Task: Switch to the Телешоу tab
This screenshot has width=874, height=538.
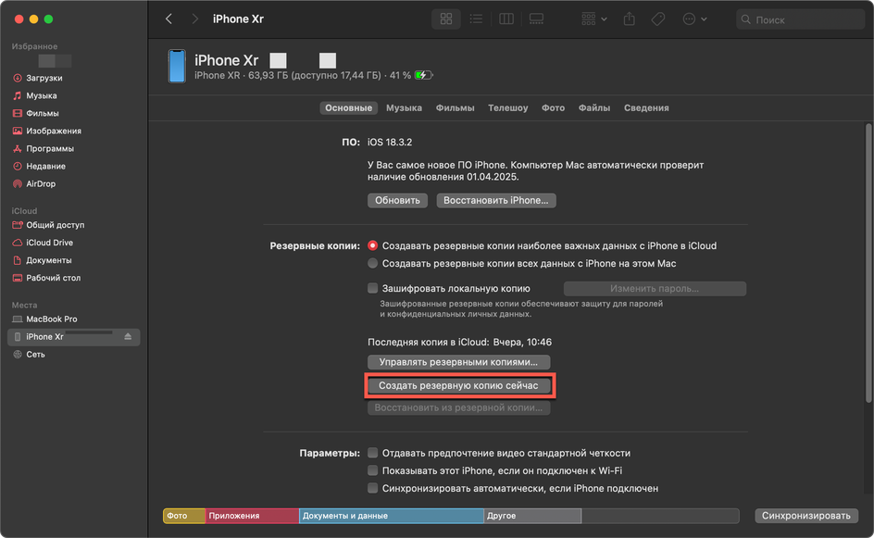Action: point(507,108)
